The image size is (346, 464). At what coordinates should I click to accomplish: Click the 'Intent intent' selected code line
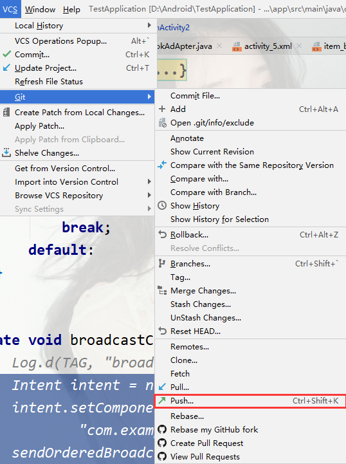pyautogui.click(x=83, y=385)
